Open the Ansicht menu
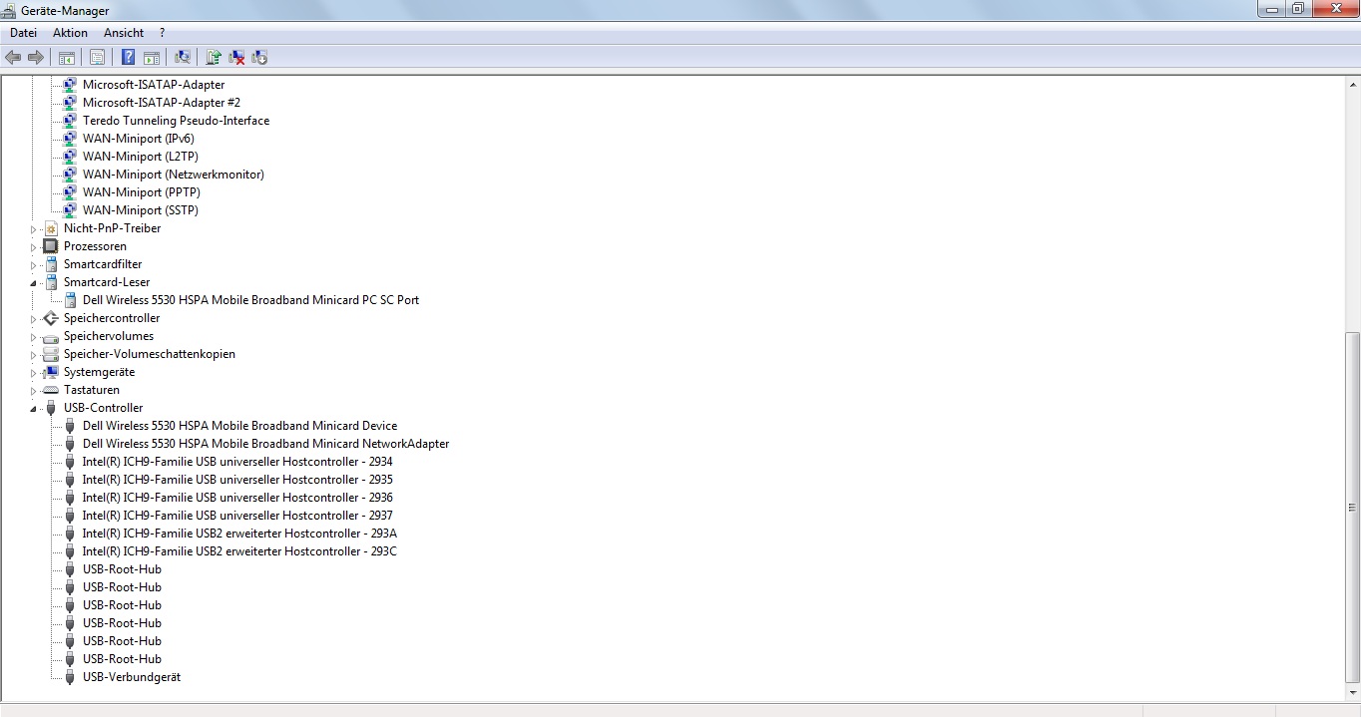The height and width of the screenshot is (717, 1361). pyautogui.click(x=124, y=33)
